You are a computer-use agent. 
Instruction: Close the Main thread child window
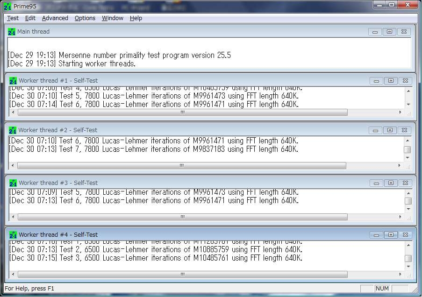[x=404, y=32]
